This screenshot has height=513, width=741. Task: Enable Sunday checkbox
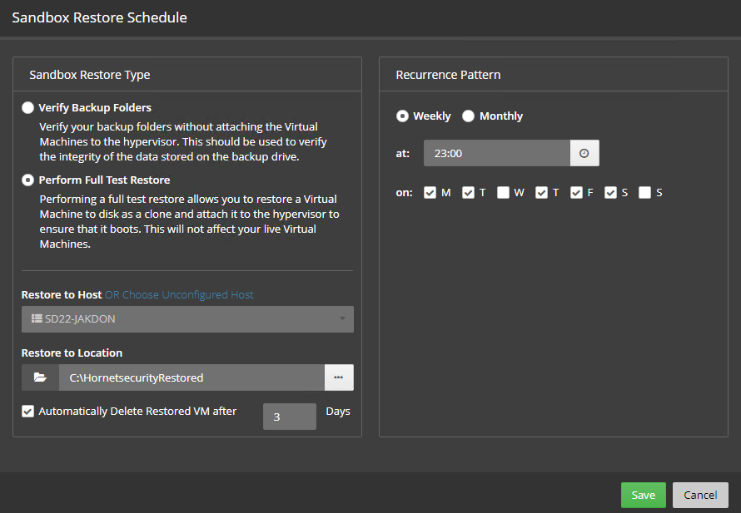pos(645,193)
